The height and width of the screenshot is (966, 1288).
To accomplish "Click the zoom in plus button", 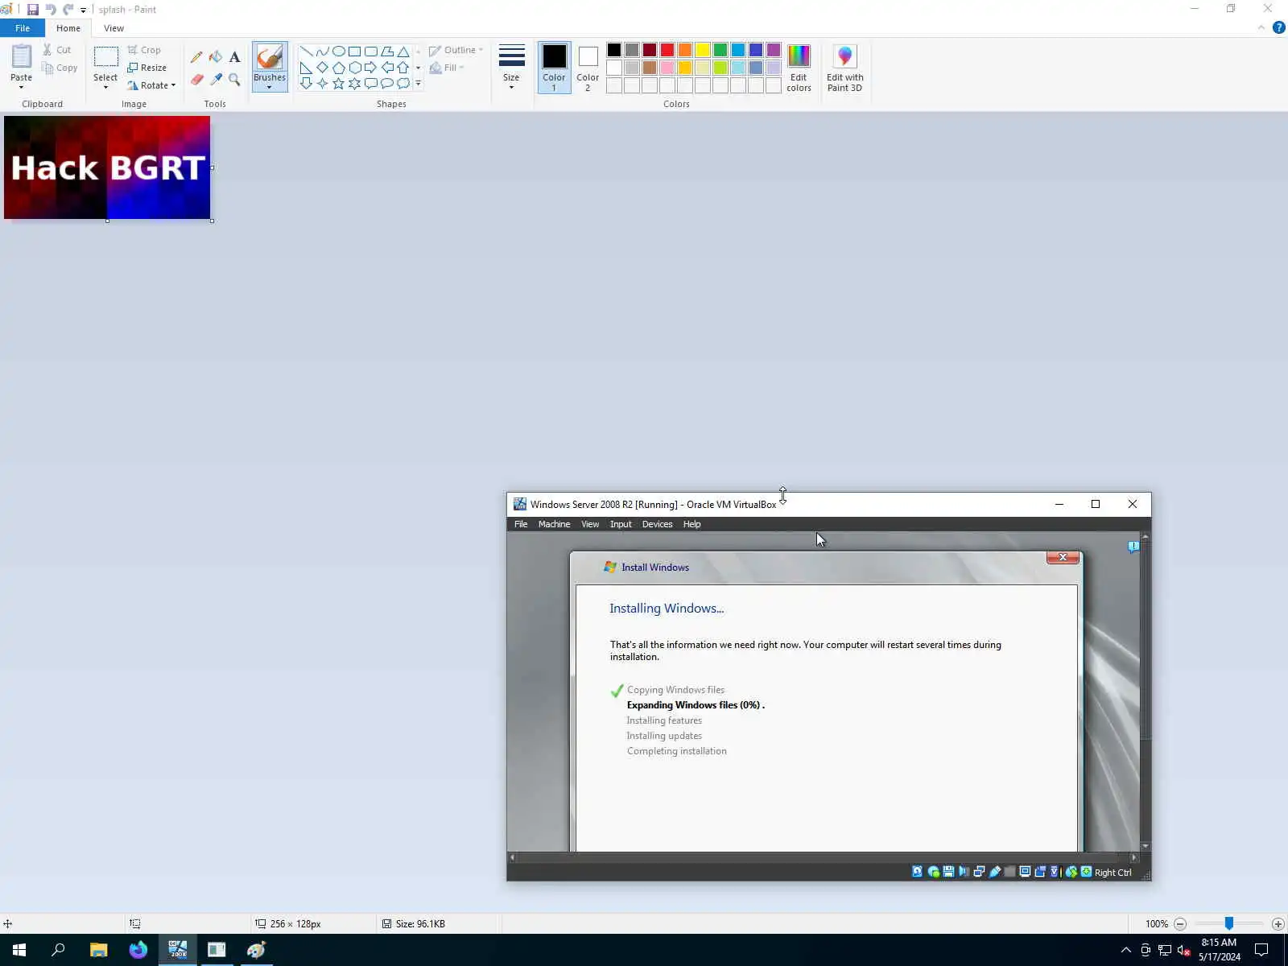I will tap(1278, 924).
